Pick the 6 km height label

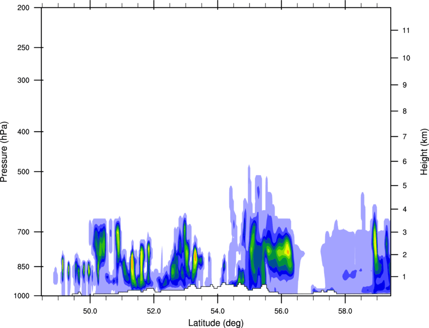pyautogui.click(x=404, y=161)
